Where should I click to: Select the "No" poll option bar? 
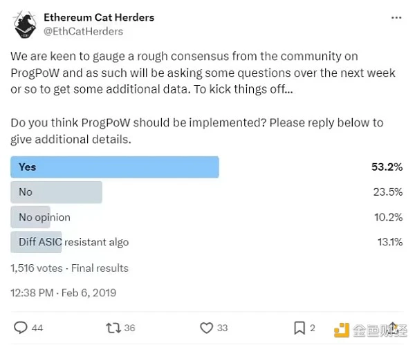coord(57,192)
